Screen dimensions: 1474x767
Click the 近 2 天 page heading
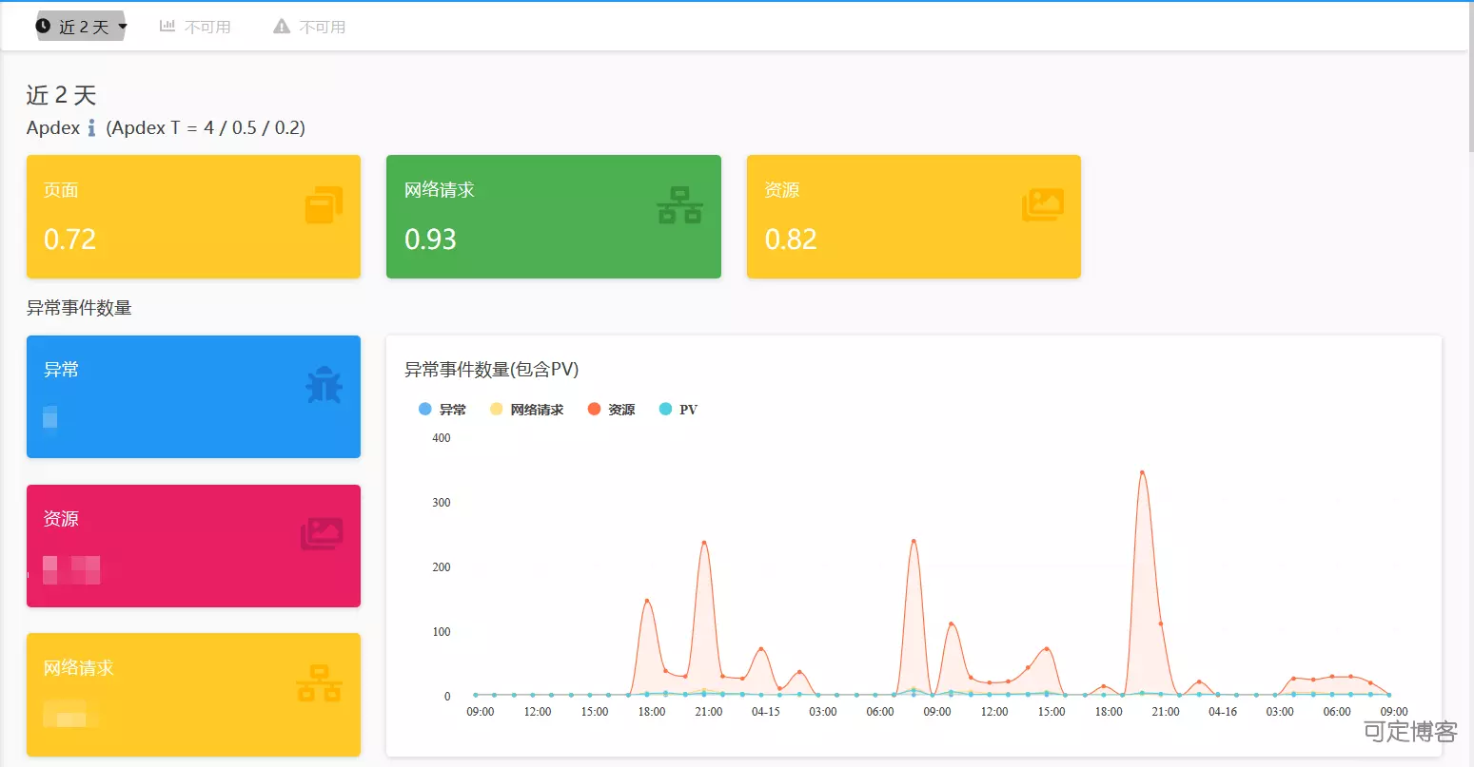tap(62, 95)
